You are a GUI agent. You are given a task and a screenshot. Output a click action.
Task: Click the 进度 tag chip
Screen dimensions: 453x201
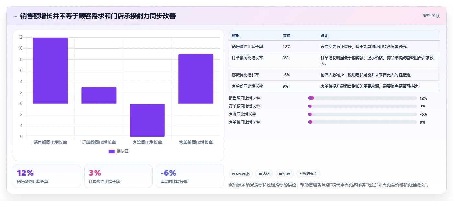285,174
